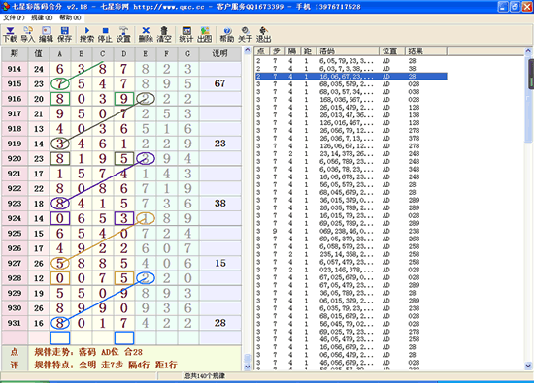Click period 931 row cell

click(15, 323)
